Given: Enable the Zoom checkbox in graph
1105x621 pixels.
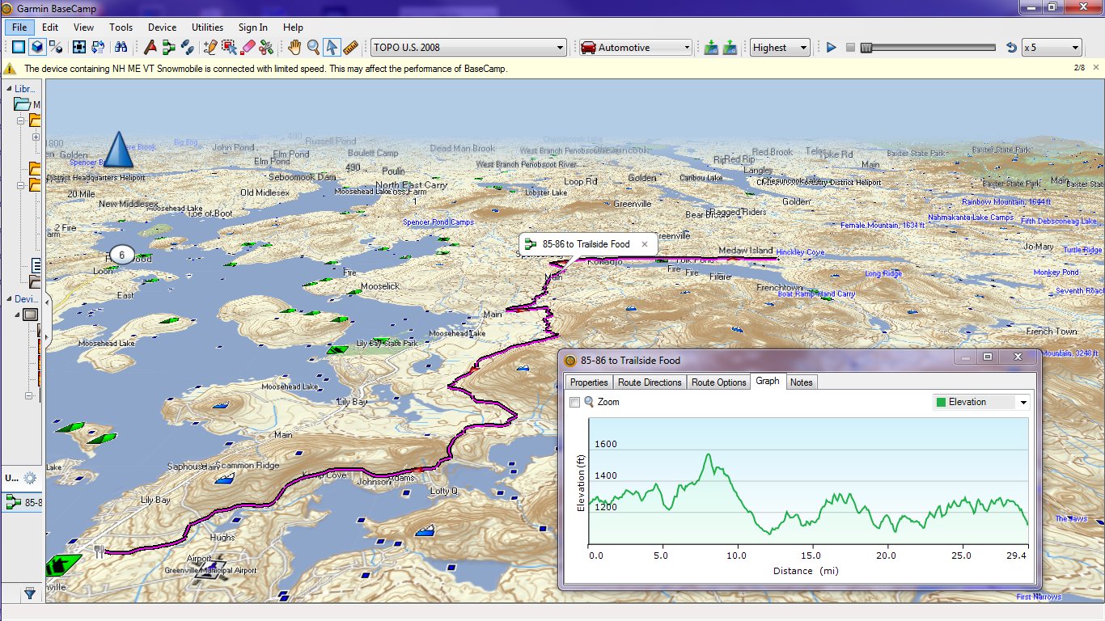Looking at the screenshot, I should [x=574, y=402].
